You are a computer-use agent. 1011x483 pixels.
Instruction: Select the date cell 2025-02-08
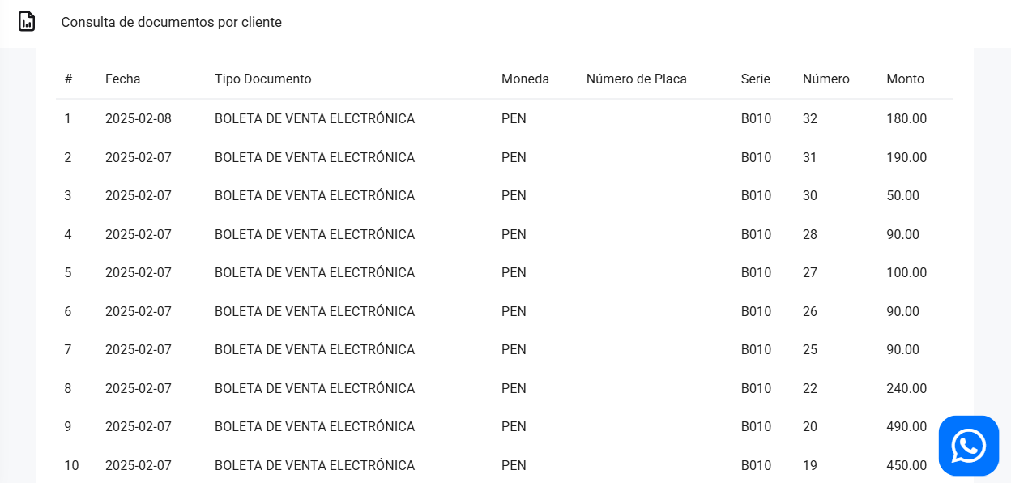(138, 119)
